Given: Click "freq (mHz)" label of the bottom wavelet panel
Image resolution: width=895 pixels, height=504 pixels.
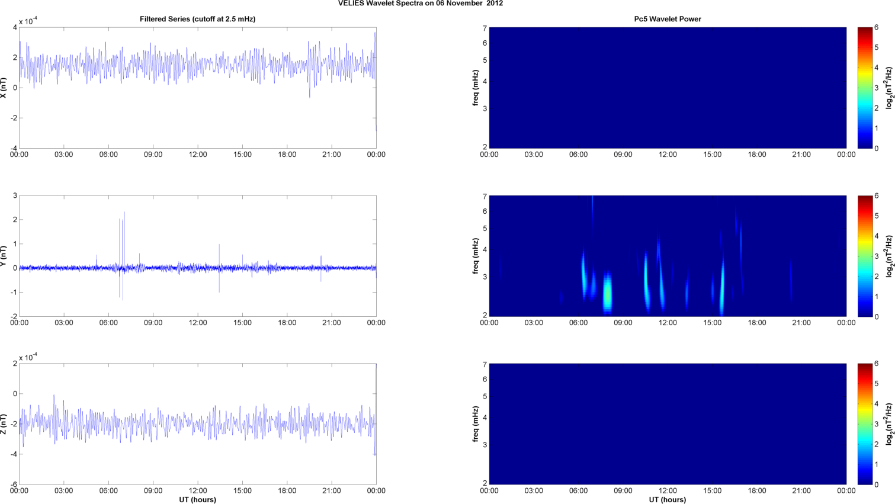Looking at the screenshot, I should (476, 424).
